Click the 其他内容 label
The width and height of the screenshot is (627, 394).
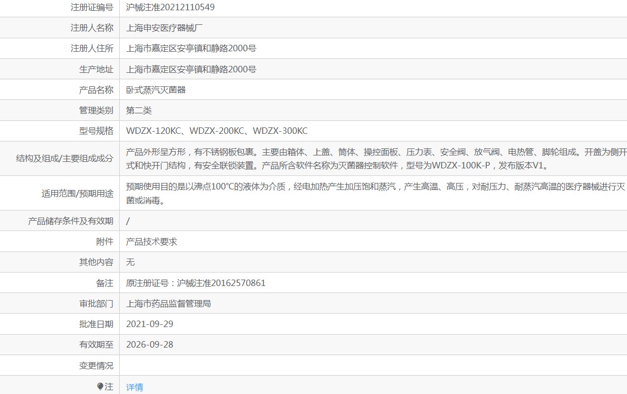point(97,262)
